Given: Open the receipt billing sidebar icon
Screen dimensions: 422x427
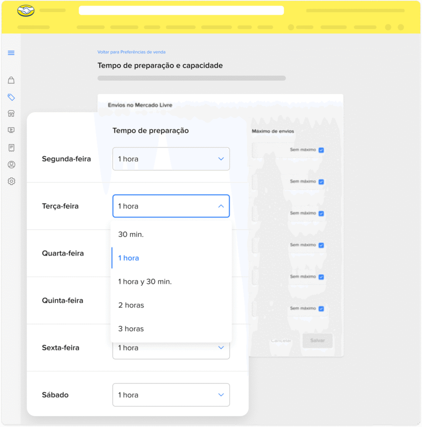Looking at the screenshot, I should point(11,148).
